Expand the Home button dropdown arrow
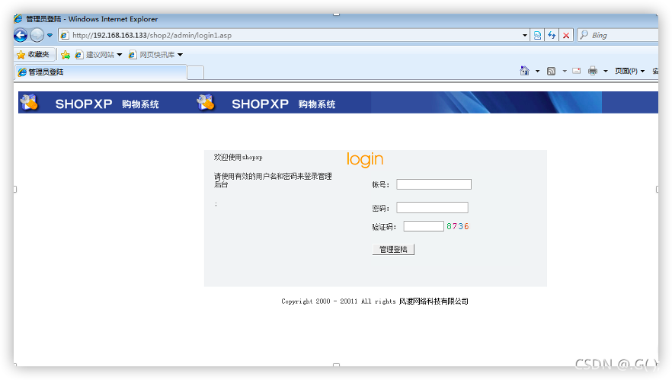This screenshot has width=672, height=380. (x=537, y=71)
